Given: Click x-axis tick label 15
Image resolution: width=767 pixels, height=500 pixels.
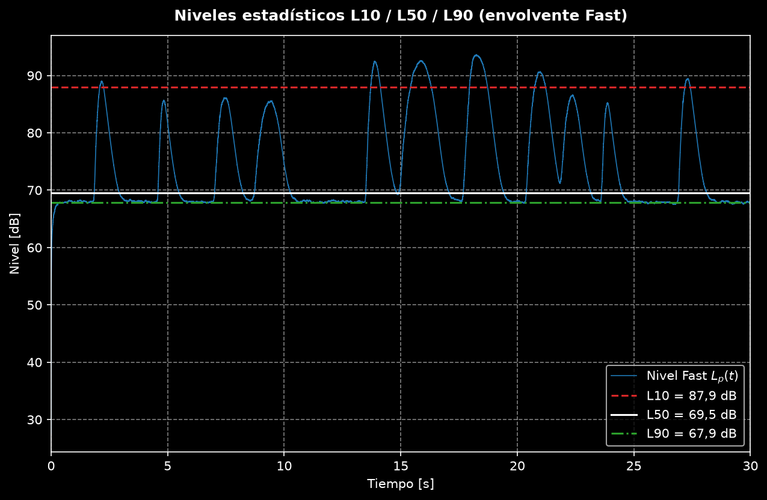Looking at the screenshot, I should (x=401, y=465).
